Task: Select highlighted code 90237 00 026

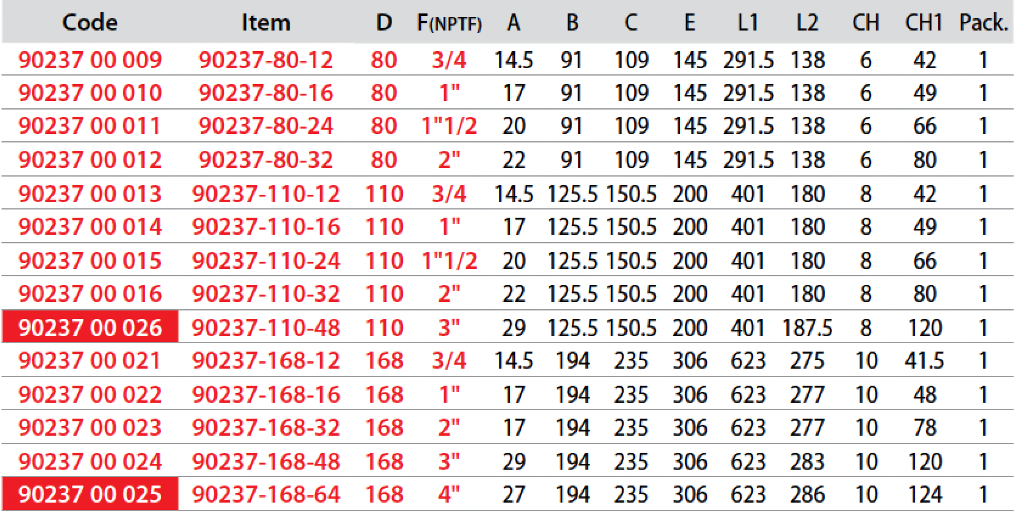Action: [x=90, y=328]
